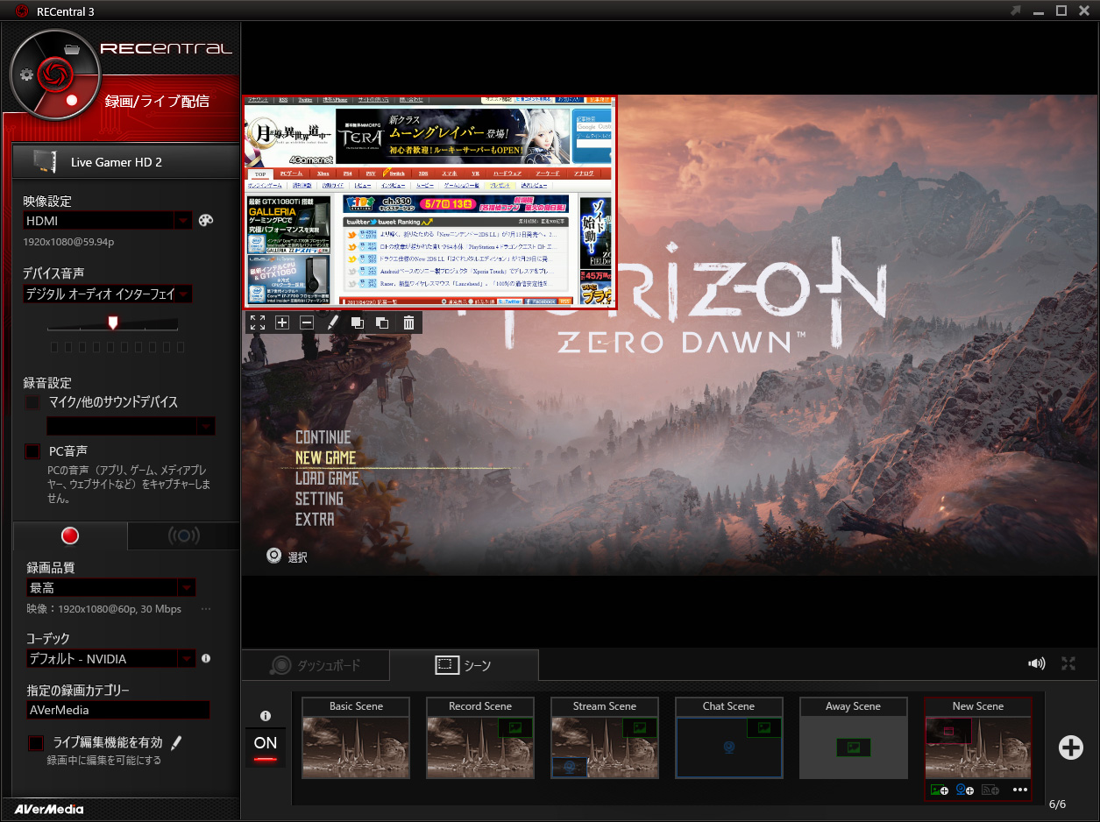Open the three-dot options after 30 Mbps

206,608
